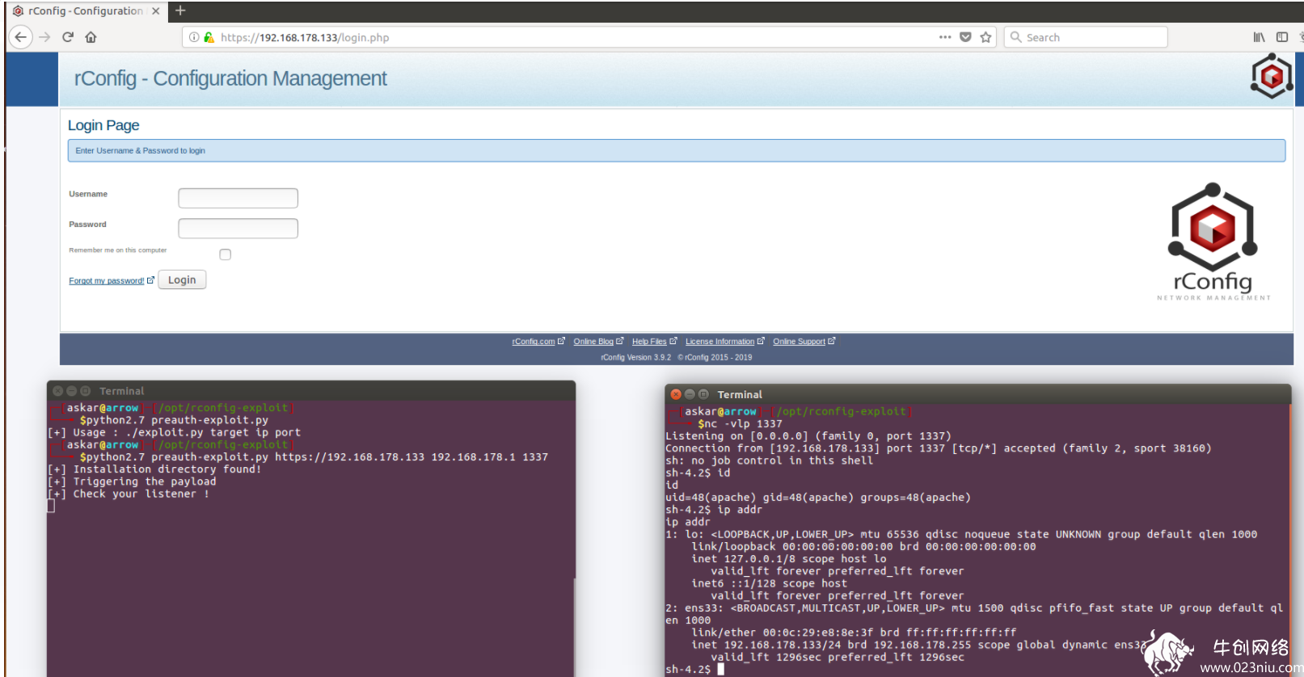1304x677 pixels.
Task: Close the right Terminal window
Action: [x=676, y=394]
